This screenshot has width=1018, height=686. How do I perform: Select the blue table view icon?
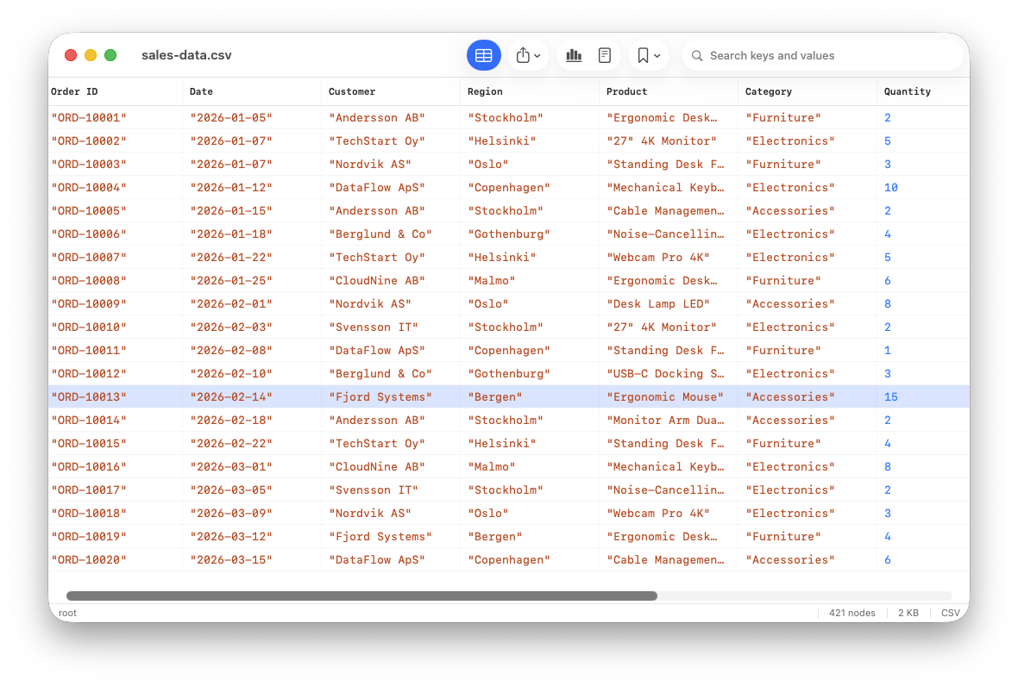(x=484, y=54)
